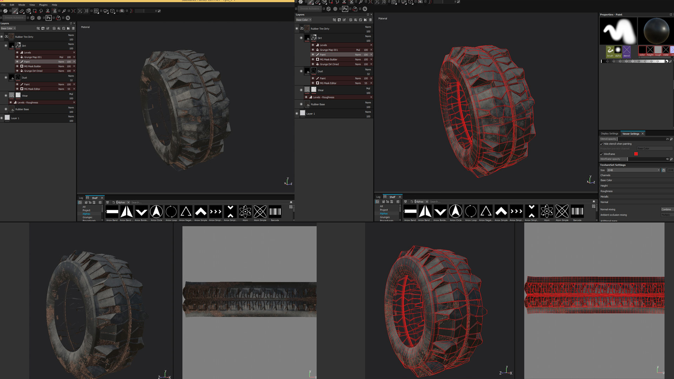Select the alpha properties button in Properties panel

[x=618, y=51]
